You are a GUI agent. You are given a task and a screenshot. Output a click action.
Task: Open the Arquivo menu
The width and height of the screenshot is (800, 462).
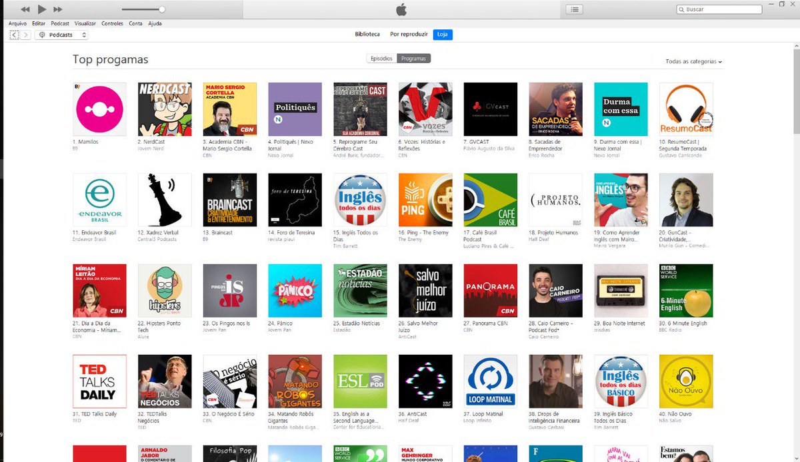tap(18, 23)
